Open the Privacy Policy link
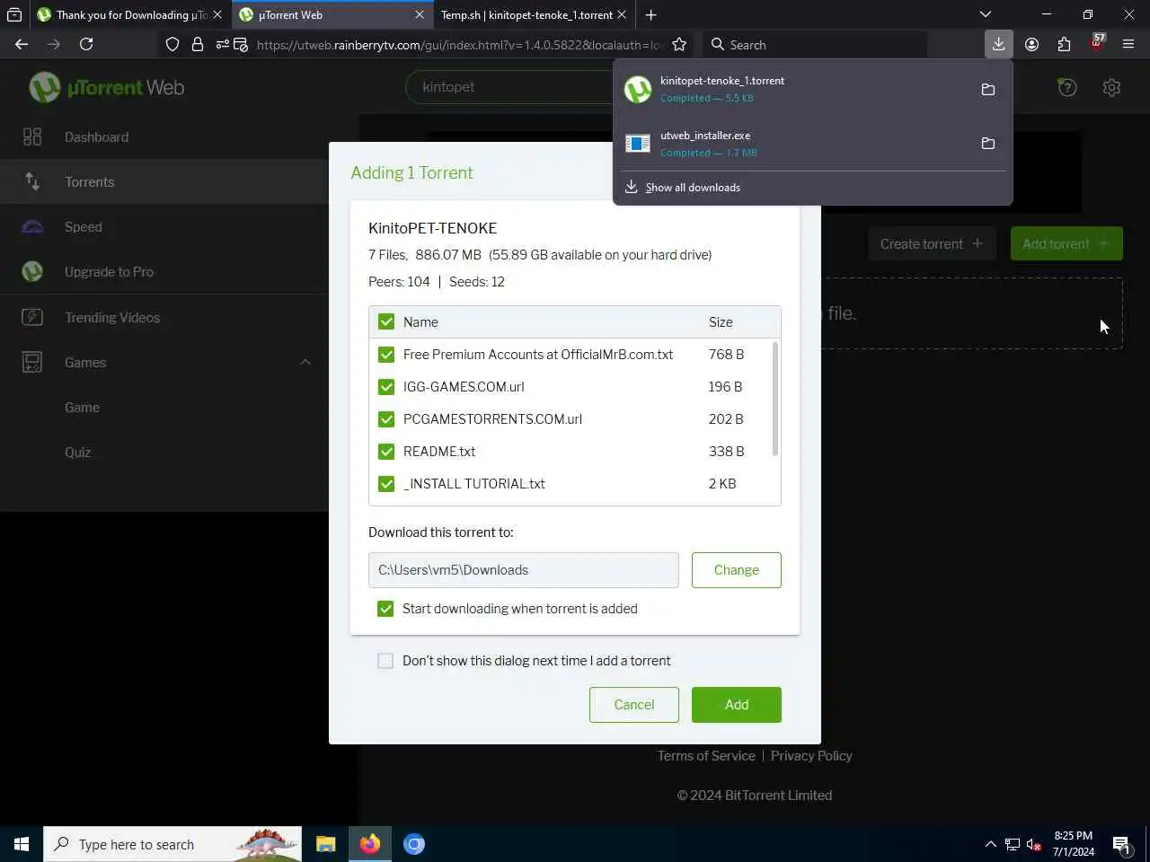 click(x=811, y=755)
